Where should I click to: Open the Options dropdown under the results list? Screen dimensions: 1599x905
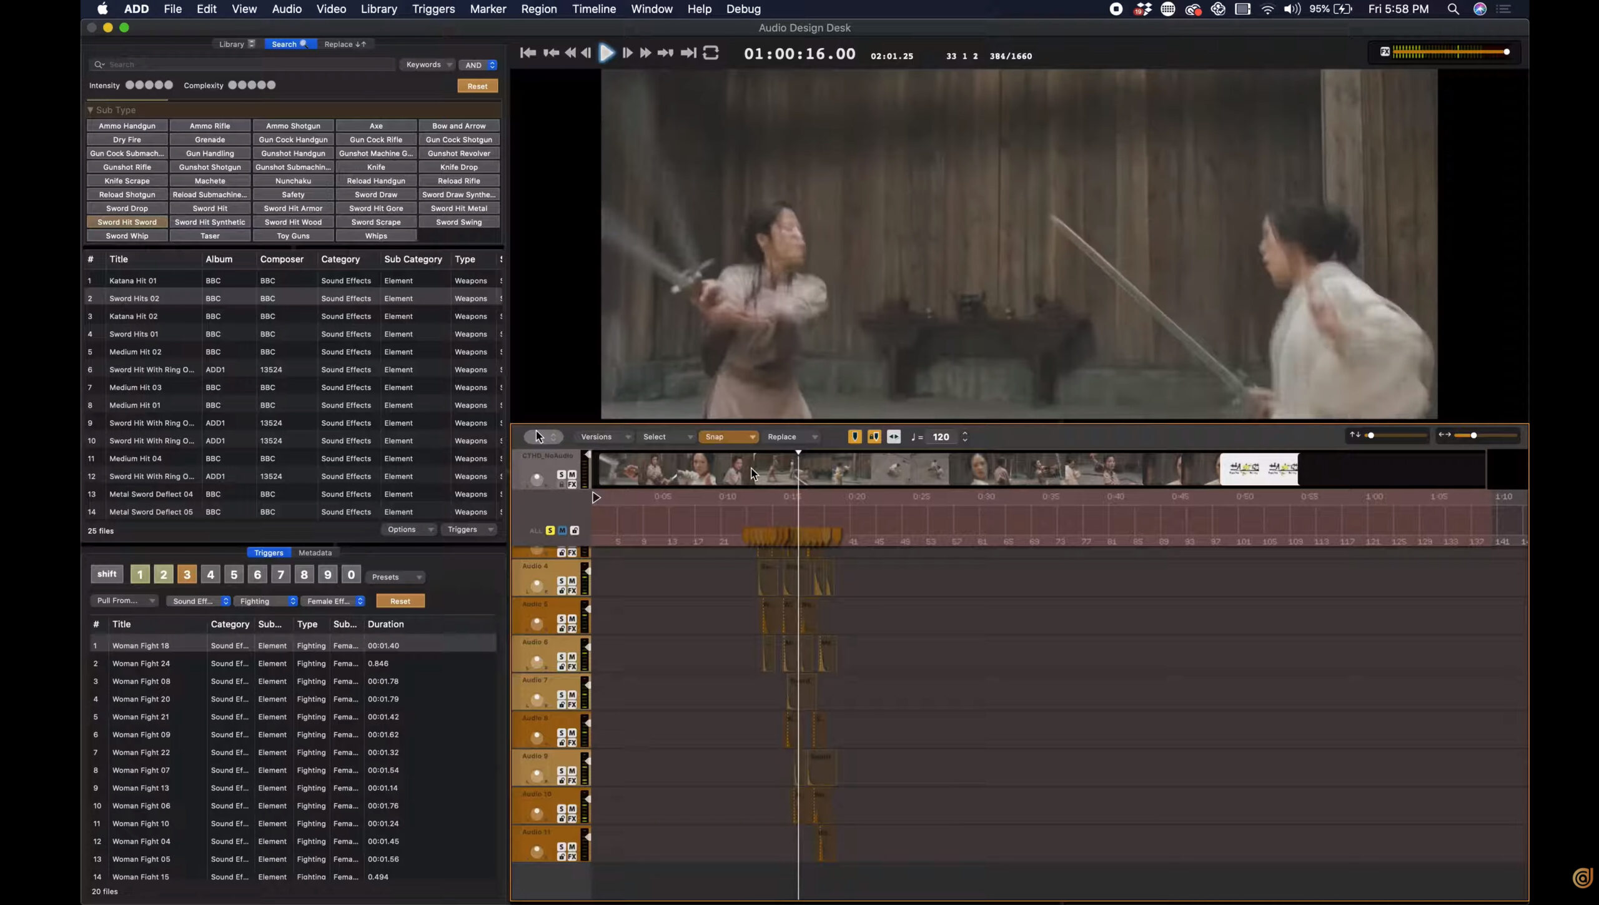point(409,530)
